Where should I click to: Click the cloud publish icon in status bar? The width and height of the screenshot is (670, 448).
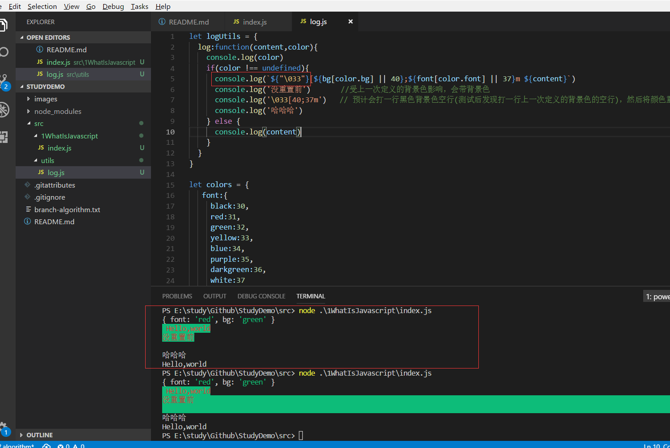[46, 445]
